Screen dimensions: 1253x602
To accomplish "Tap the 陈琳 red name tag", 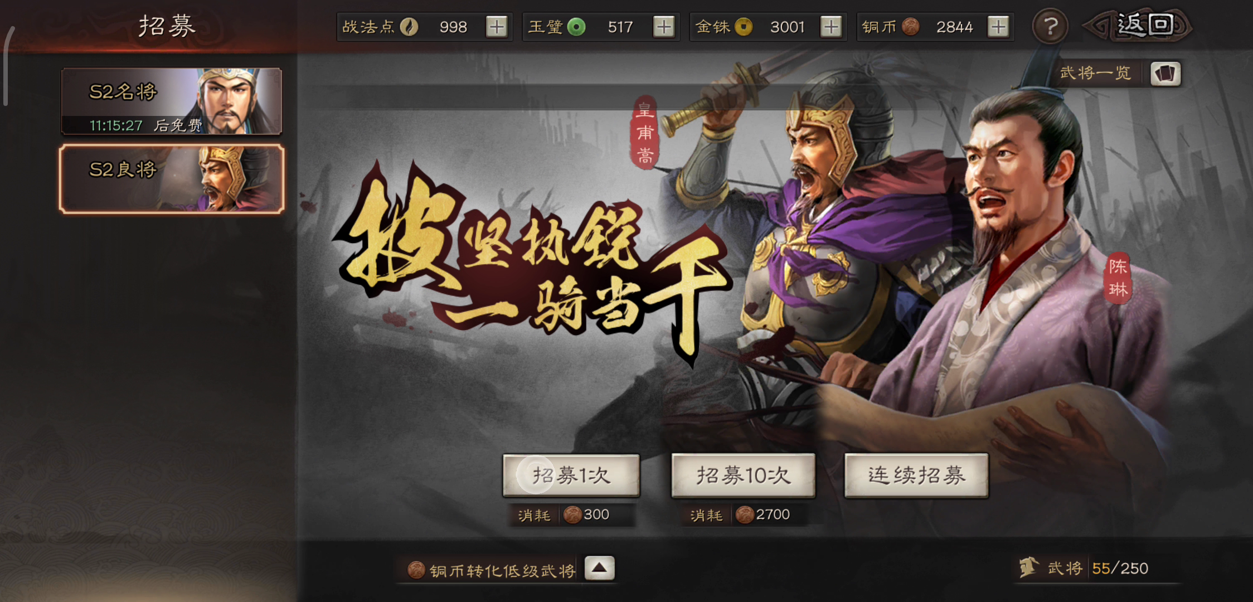I will point(1118,279).
